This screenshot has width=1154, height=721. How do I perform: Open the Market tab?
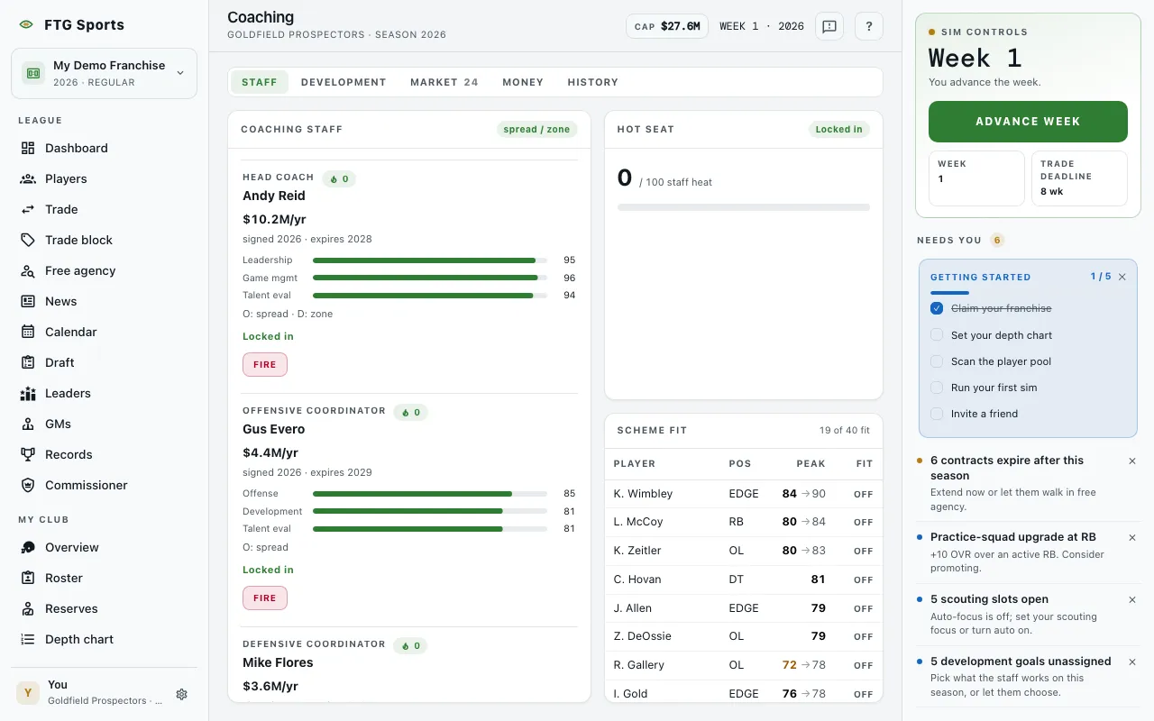(x=444, y=82)
